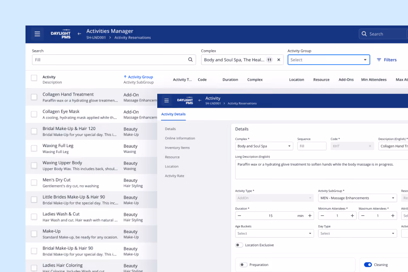Enable the Preparation toggle

click(x=243, y=265)
